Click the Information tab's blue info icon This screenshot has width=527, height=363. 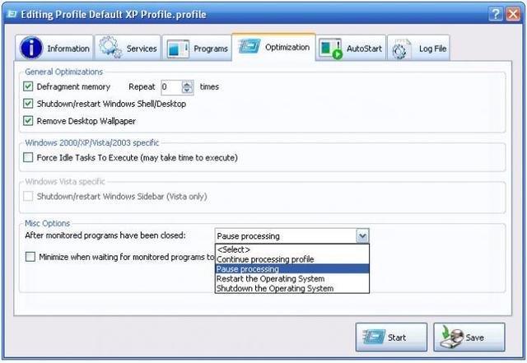click(31, 48)
